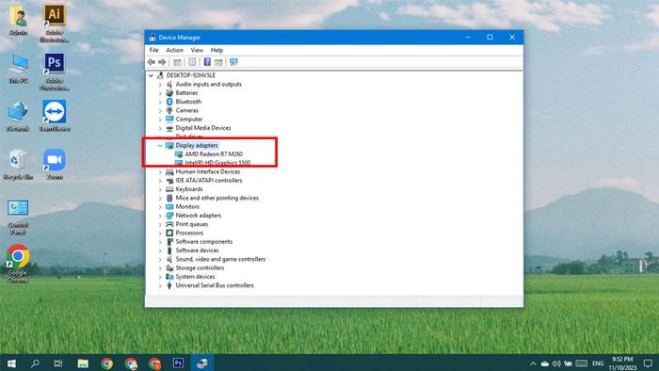The height and width of the screenshot is (371, 659).
Task: Select the Network desktop icon
Action: click(18, 117)
